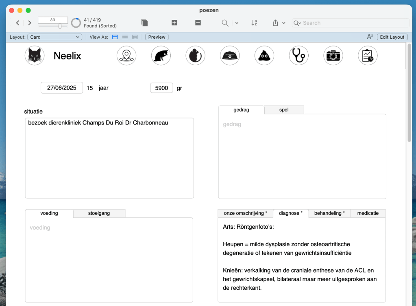Viewport: 416px width, 306px height.
Task: Expand the Share menu arrow
Action: point(284,23)
